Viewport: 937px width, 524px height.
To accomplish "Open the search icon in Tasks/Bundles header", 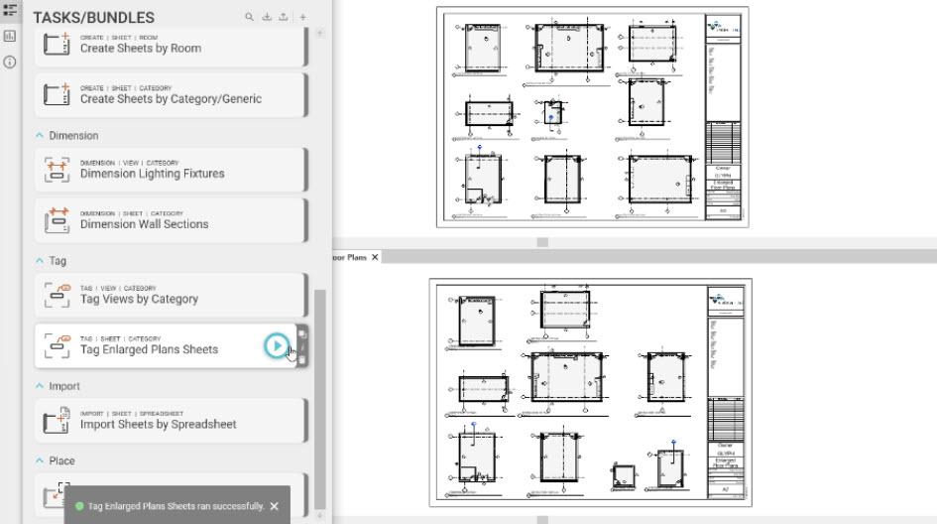I will (250, 17).
